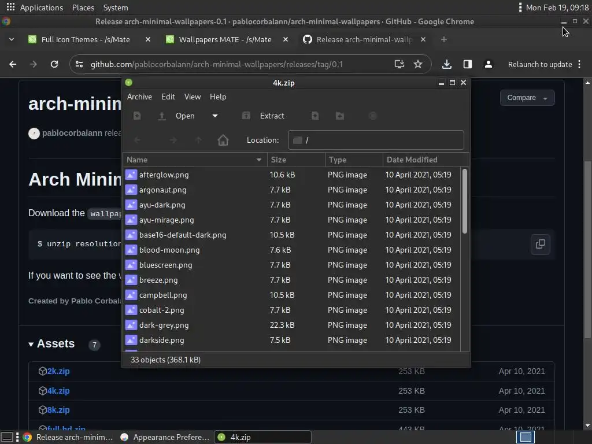The width and height of the screenshot is (592, 444).
Task: Reload the GitHub page
Action: click(x=54, y=64)
